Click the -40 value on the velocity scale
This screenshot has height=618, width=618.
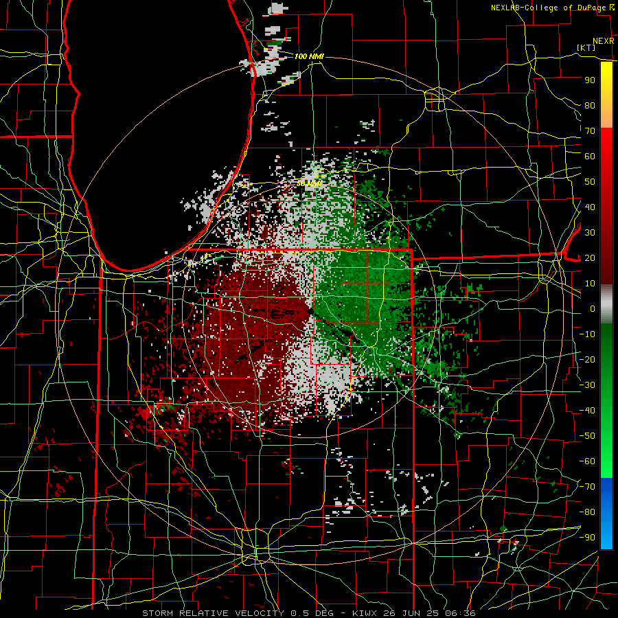pyautogui.click(x=587, y=411)
